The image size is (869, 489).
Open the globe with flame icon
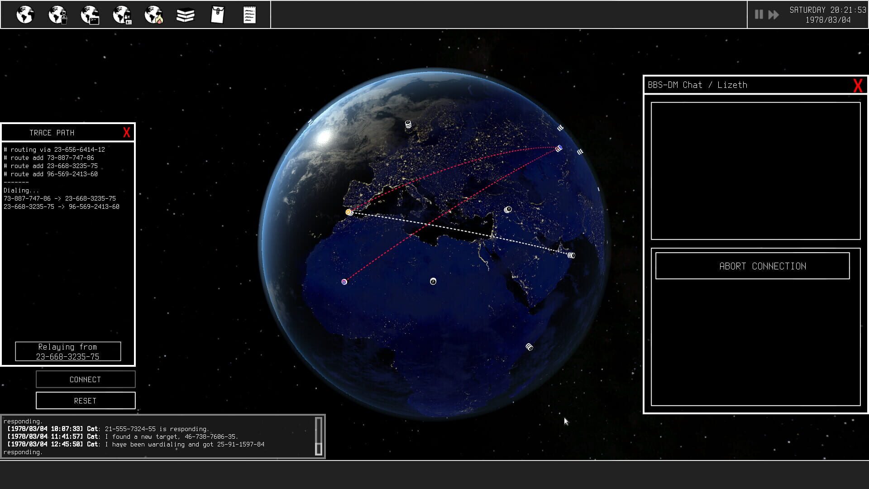tap(153, 15)
